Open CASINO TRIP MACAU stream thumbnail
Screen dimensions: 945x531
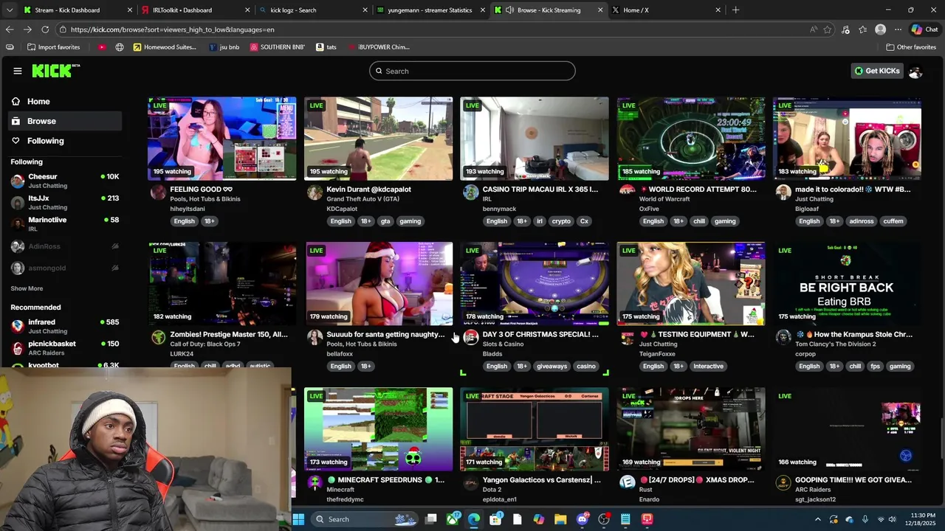[x=535, y=139]
